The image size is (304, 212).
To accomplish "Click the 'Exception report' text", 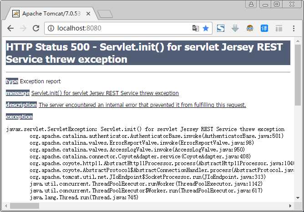I will tap(40, 81).
